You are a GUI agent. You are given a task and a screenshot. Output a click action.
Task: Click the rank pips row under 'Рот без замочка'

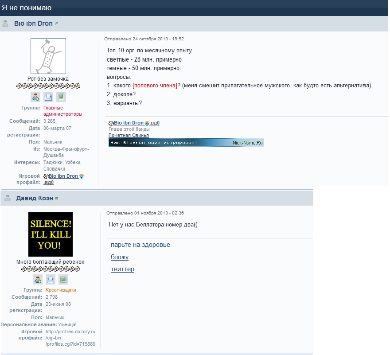(48, 86)
